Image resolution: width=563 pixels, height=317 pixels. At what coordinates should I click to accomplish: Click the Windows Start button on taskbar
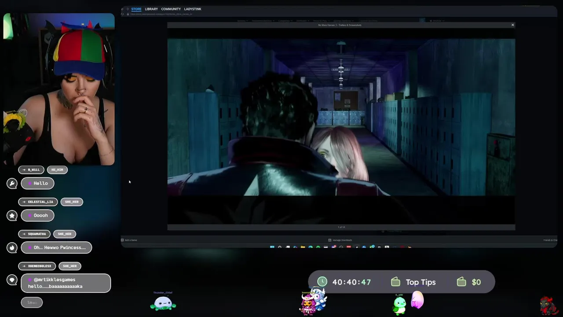pos(272,247)
